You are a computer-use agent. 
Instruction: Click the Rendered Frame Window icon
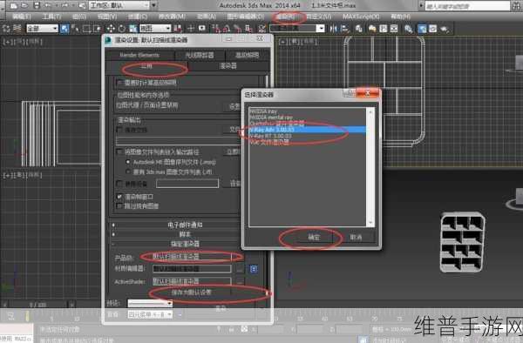[433, 29]
